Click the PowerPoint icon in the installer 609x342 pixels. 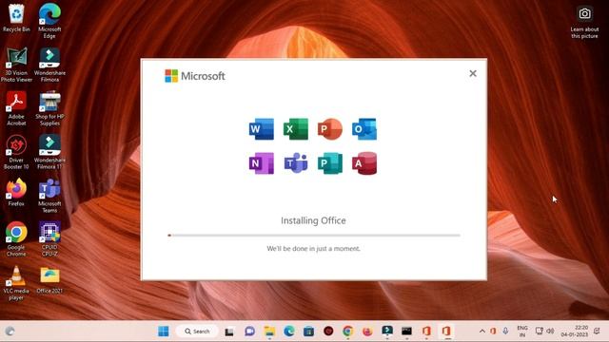click(330, 129)
